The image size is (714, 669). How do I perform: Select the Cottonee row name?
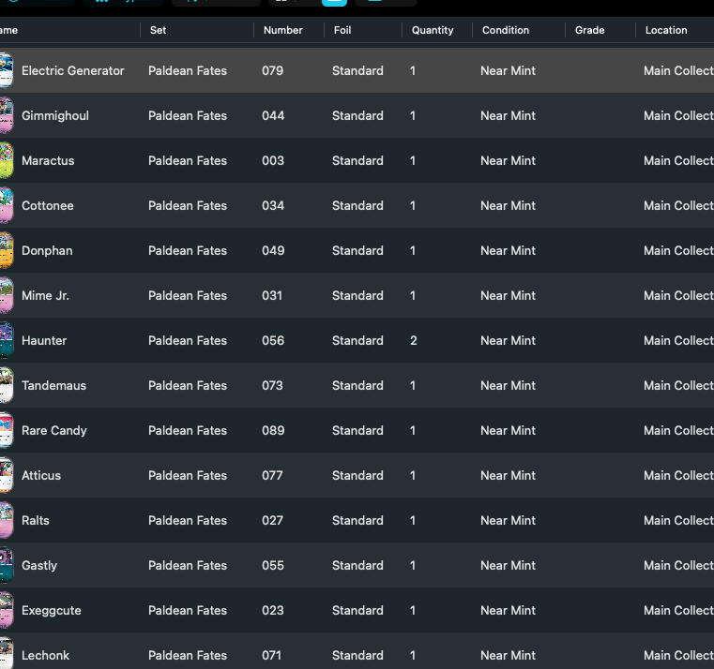click(x=47, y=205)
